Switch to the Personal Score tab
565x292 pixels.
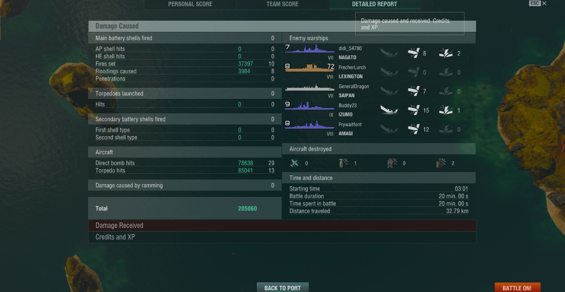(x=190, y=4)
